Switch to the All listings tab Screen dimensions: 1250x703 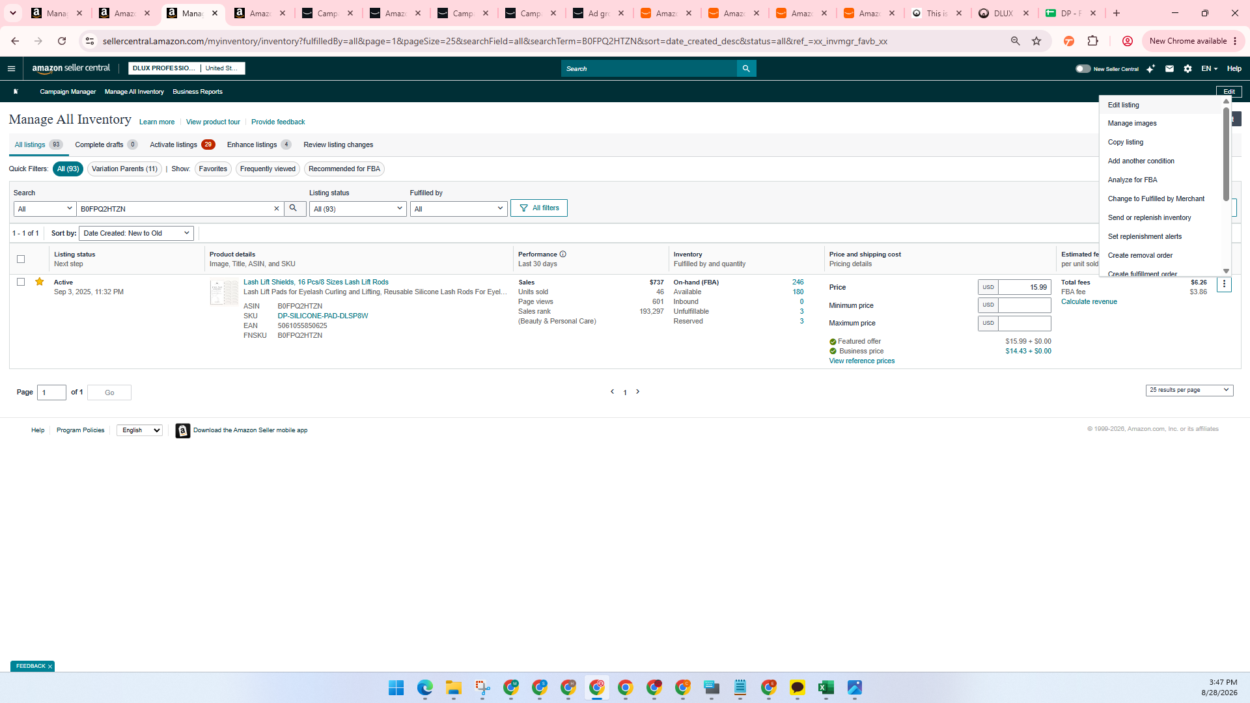coord(38,145)
